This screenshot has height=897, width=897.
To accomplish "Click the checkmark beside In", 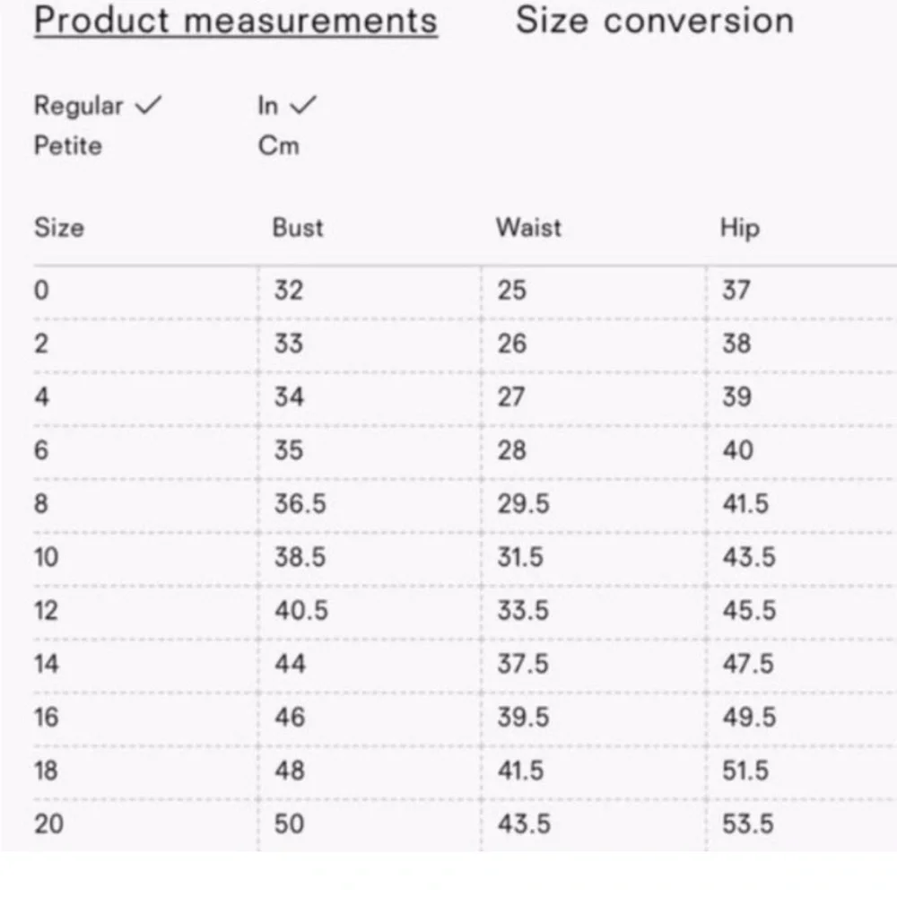I will pyautogui.click(x=304, y=106).
